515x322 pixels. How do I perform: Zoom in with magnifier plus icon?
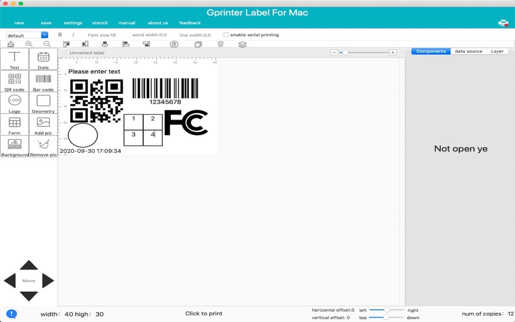click(29, 44)
